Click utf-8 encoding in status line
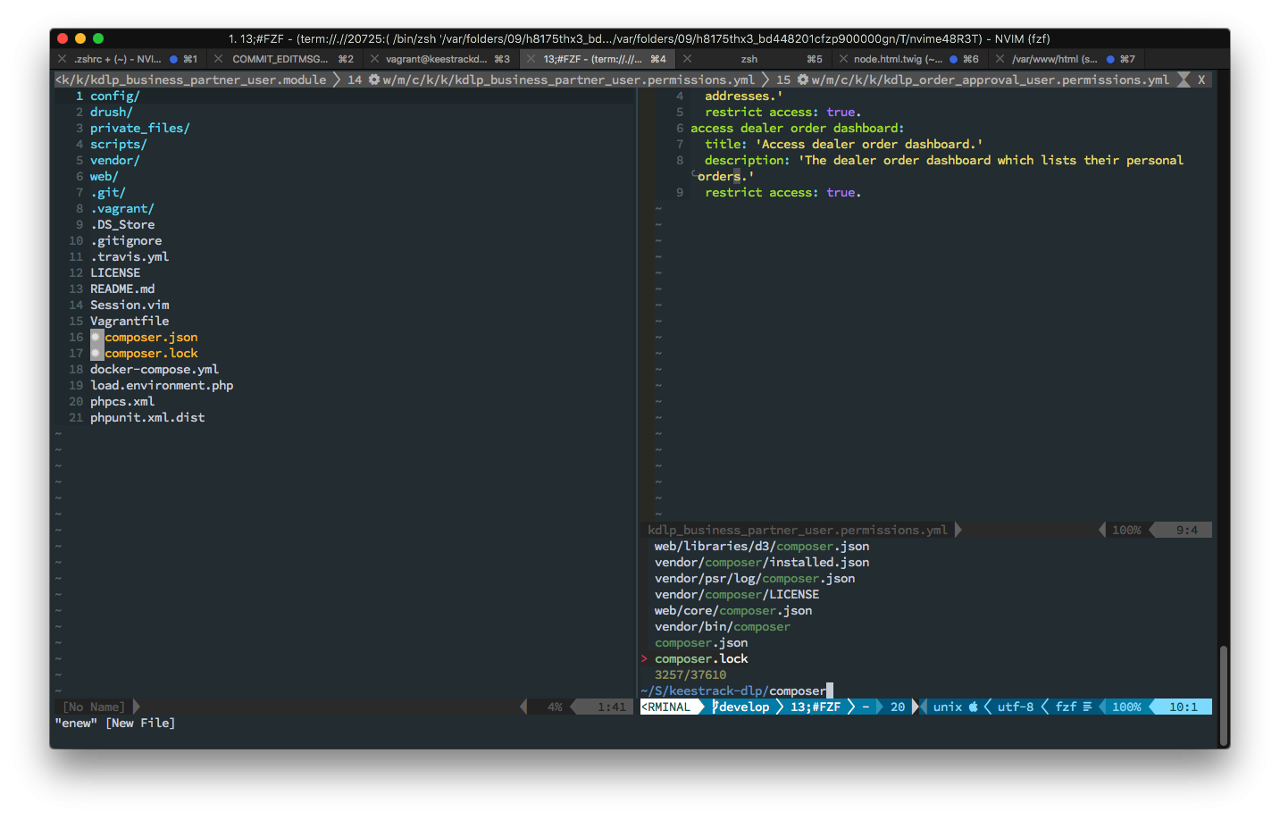This screenshot has width=1280, height=820. click(1016, 707)
